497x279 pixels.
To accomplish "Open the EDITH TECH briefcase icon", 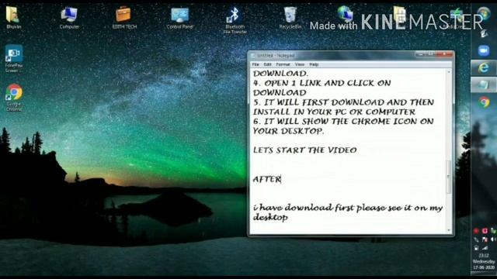I will click(x=124, y=18).
